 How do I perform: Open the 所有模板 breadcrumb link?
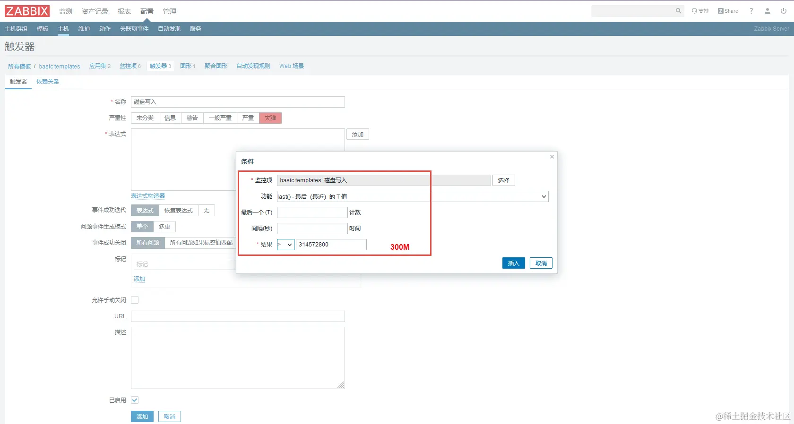19,67
